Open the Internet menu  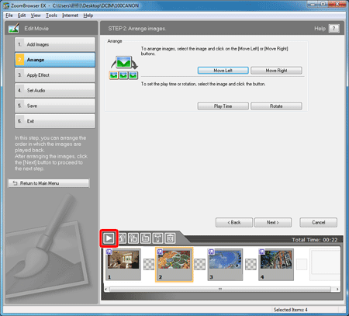click(70, 16)
